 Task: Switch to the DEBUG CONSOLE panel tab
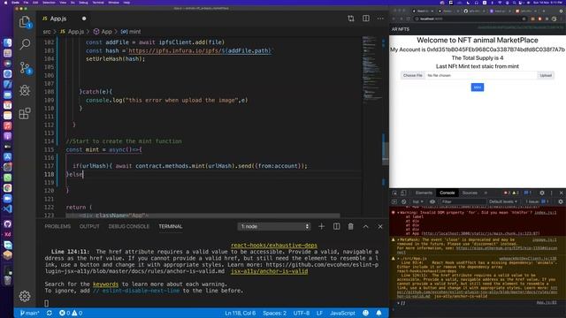coord(129,226)
